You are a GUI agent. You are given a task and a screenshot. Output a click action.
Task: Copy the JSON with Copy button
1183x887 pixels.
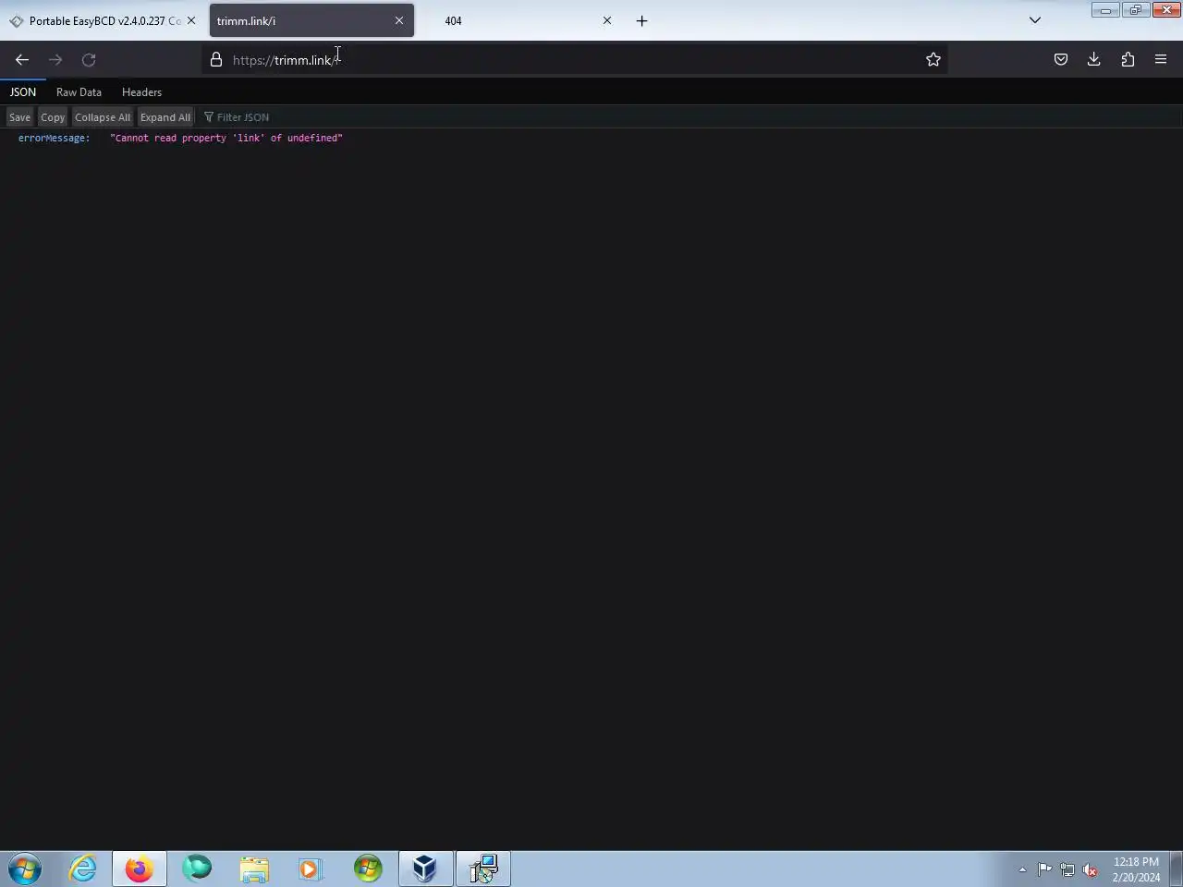tap(53, 117)
